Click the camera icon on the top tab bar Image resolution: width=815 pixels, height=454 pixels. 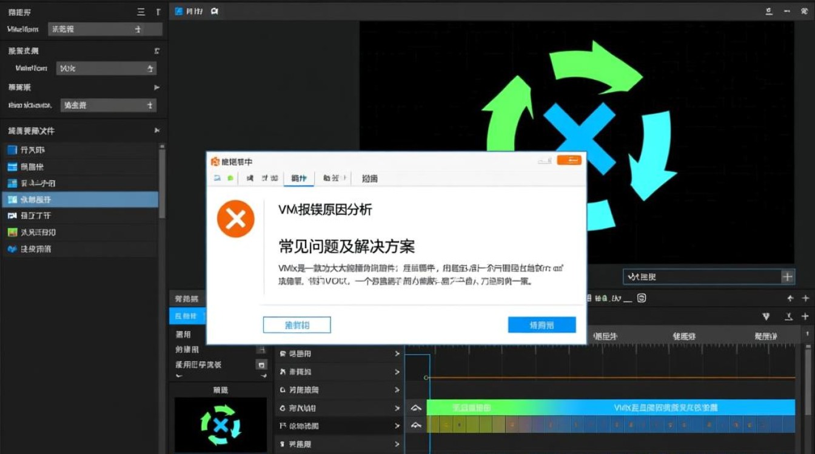point(214,11)
